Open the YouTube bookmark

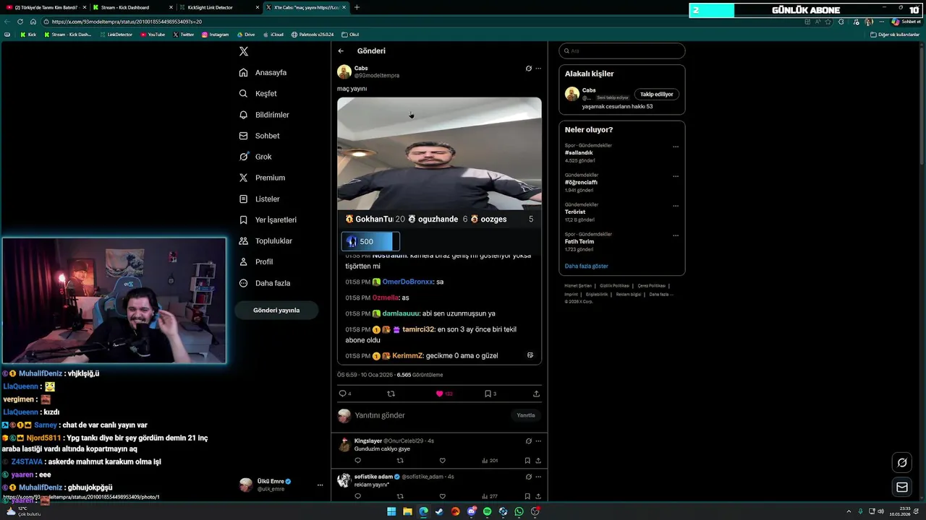pos(153,35)
